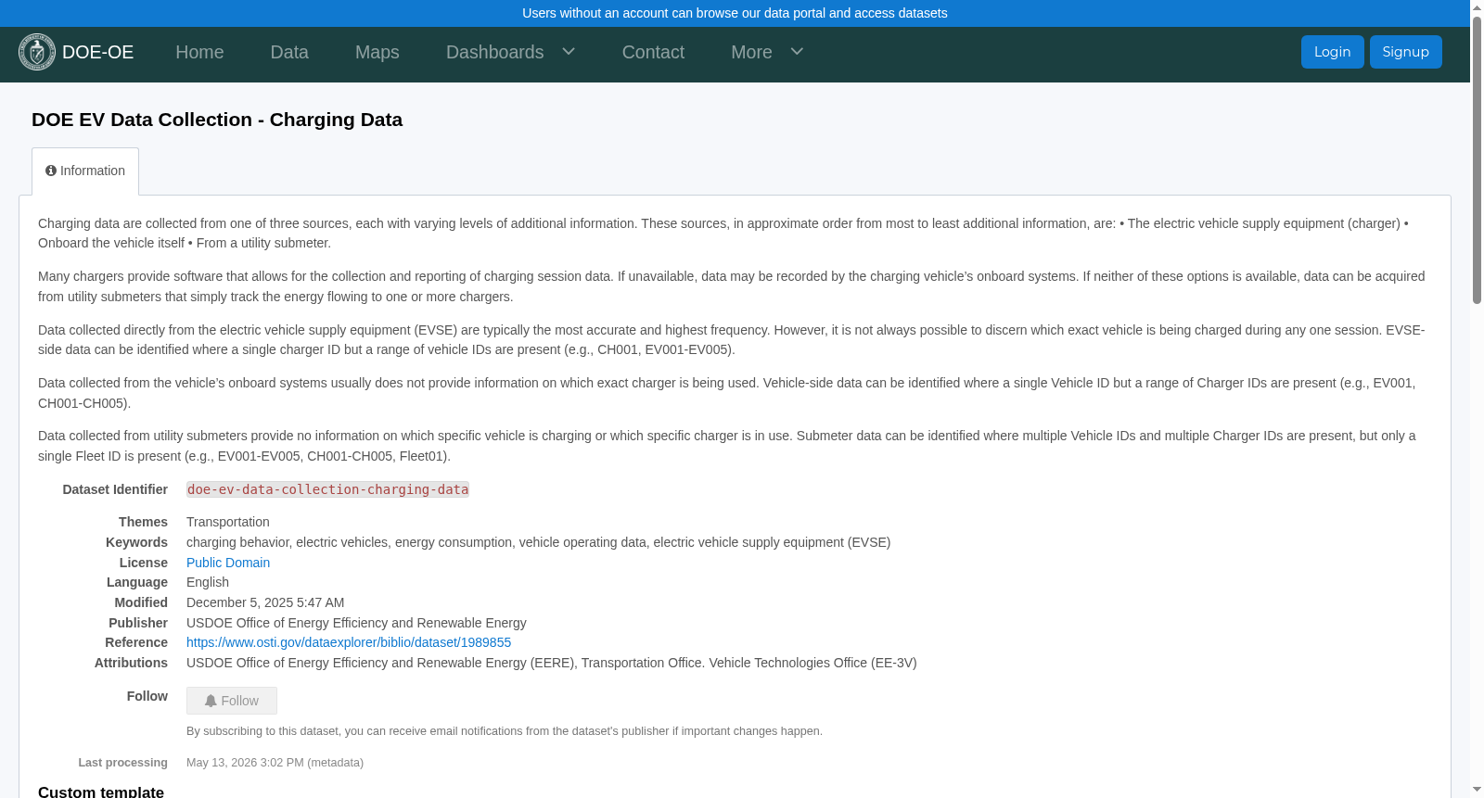Click the last processing date 'May 13, 2026 3:02 PM'
Viewport: 1484px width, 798px height.
tap(245, 763)
